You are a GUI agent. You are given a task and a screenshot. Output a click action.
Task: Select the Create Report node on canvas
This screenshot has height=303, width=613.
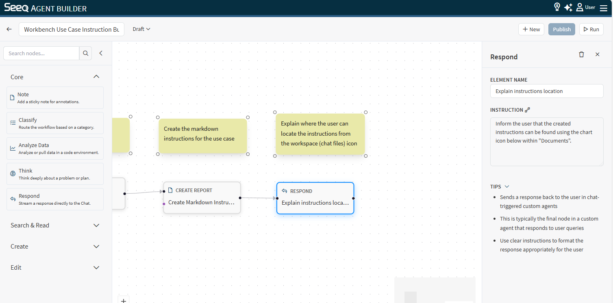(x=202, y=197)
